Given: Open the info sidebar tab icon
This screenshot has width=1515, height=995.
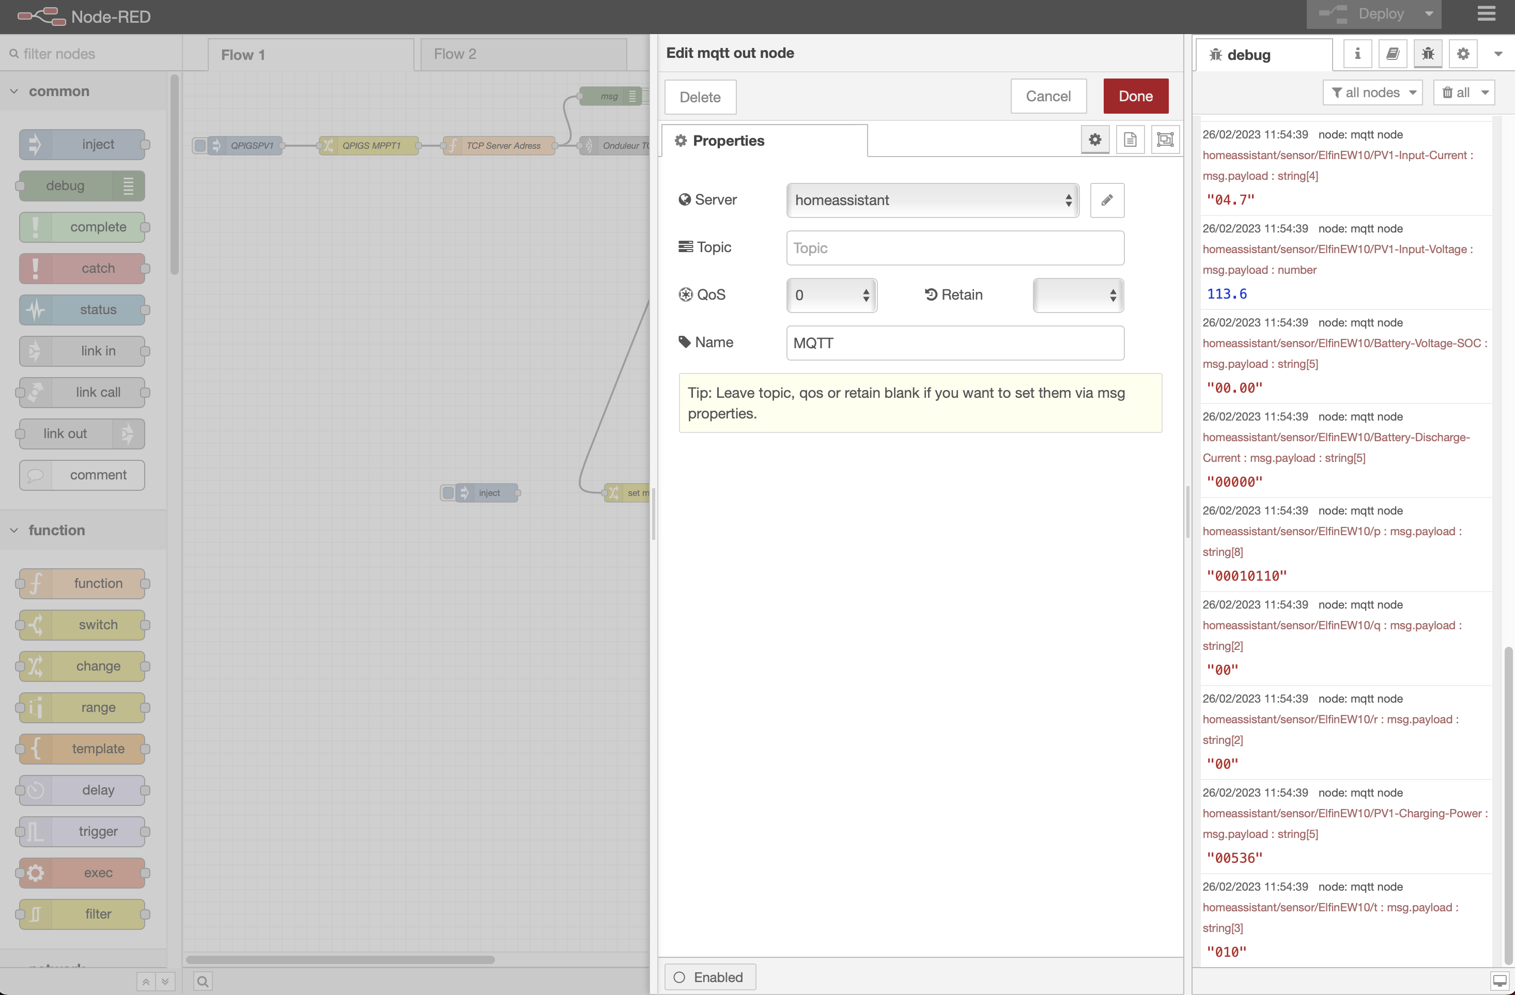Looking at the screenshot, I should click(1357, 54).
